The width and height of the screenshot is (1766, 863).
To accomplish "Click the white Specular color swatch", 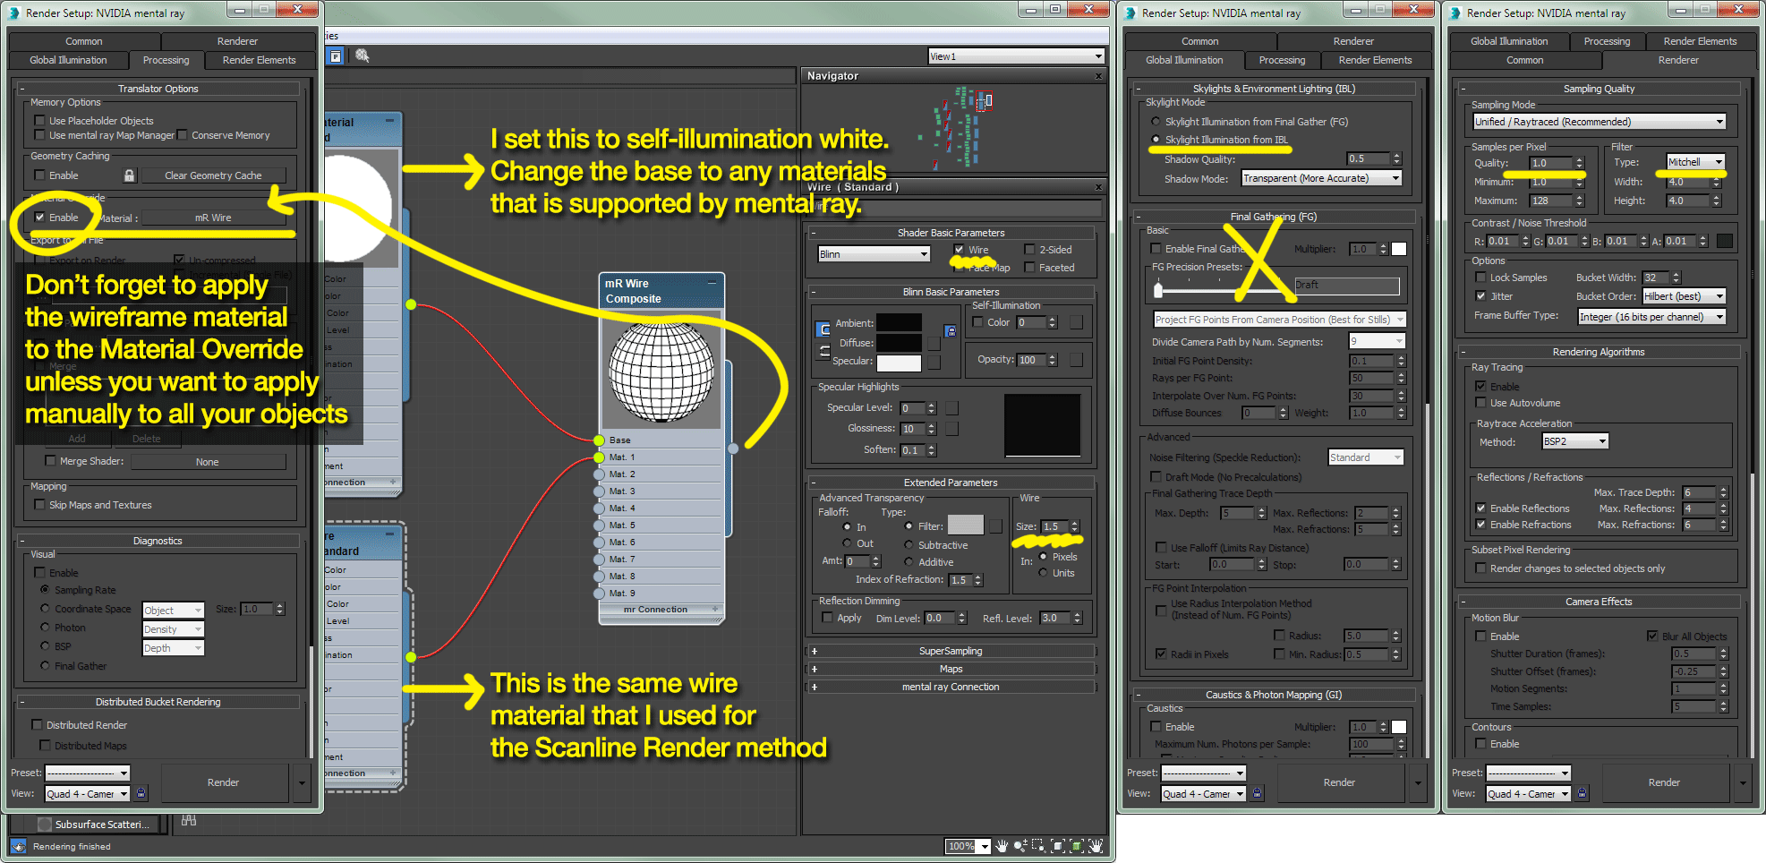I will pos(899,363).
